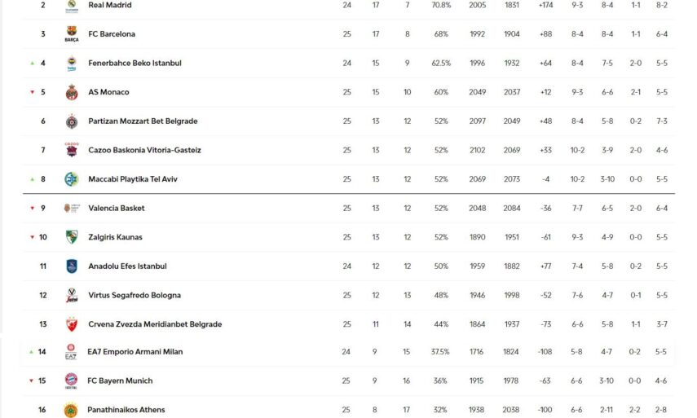Click the FC Barcelona crest icon
This screenshot has width=697, height=418.
[x=71, y=34]
